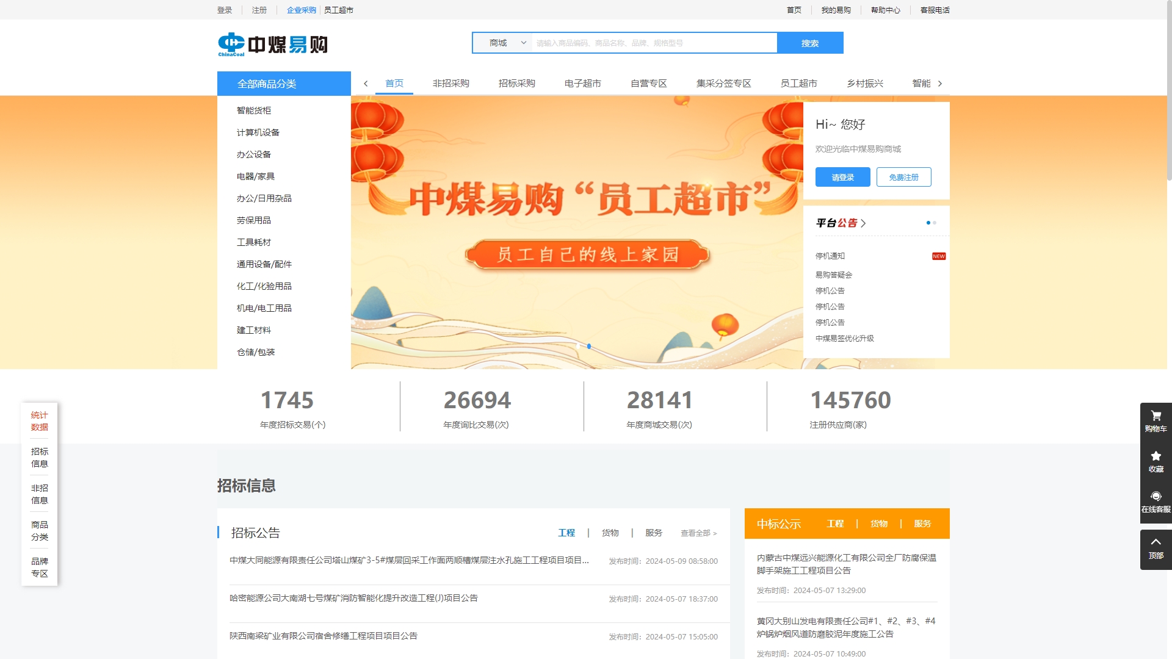
Task: Jump to 非招信息 in left sidebar
Action: click(40, 494)
